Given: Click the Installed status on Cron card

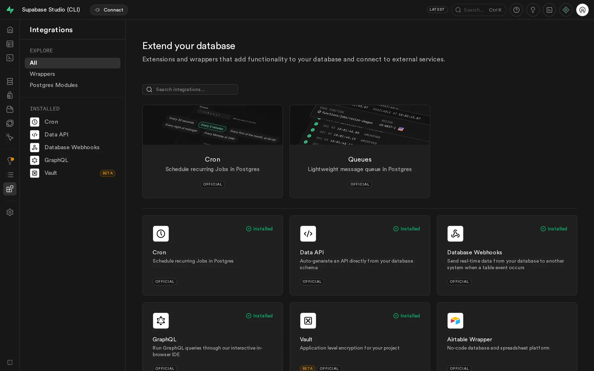Looking at the screenshot, I should [259, 229].
